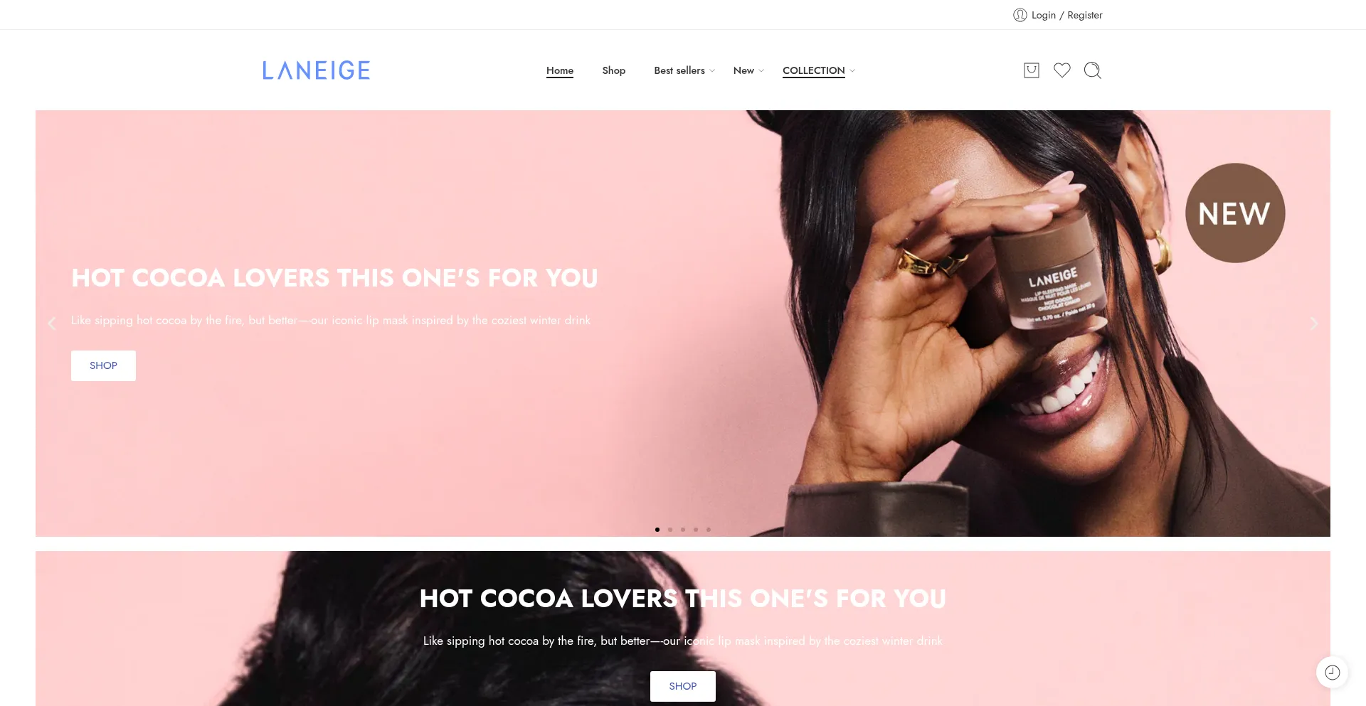1366x706 pixels.
Task: Expand the New menu dropdown
Action: (748, 70)
